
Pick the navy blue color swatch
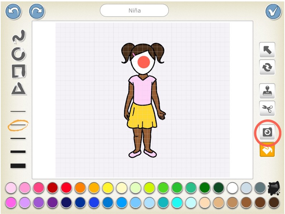[x=66, y=203]
